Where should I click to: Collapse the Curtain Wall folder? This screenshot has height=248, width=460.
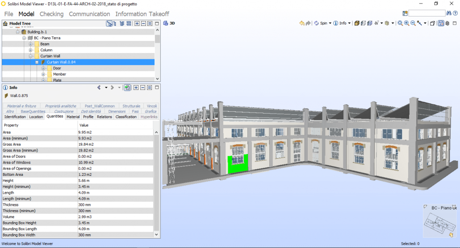tap(30, 56)
